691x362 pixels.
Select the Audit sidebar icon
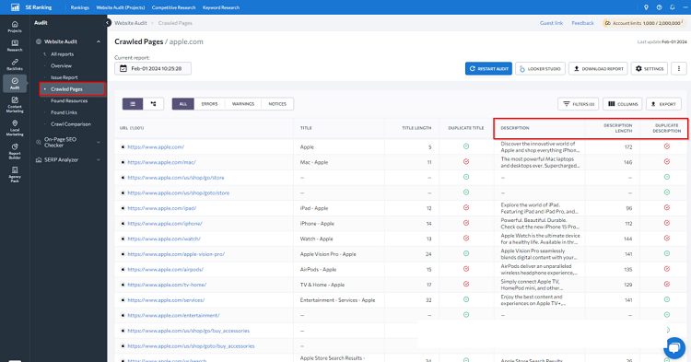click(15, 83)
